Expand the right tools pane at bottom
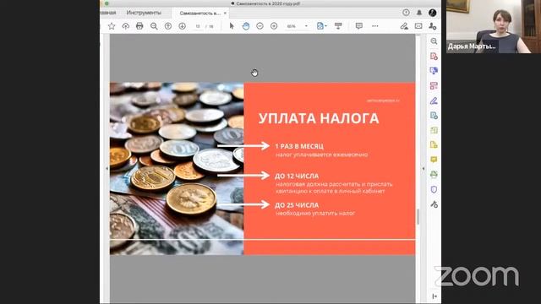Screen dimensions: 541x304 tap(434, 296)
